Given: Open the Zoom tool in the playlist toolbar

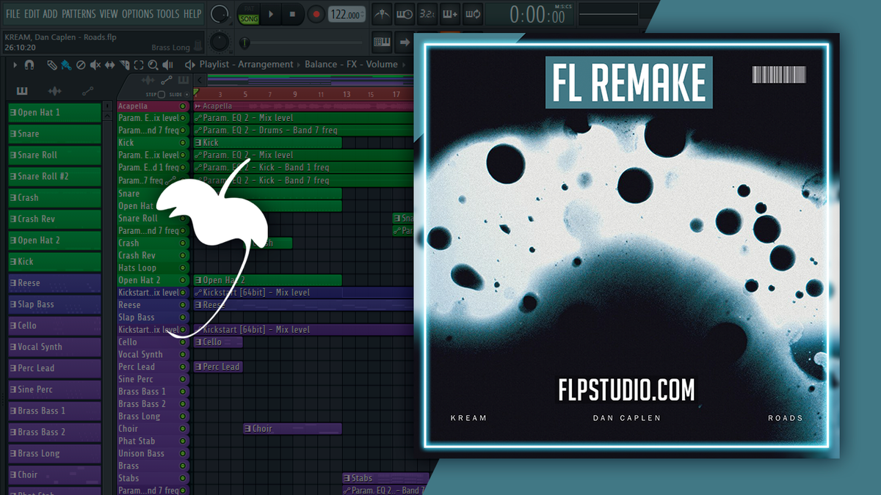Looking at the screenshot, I should (153, 65).
